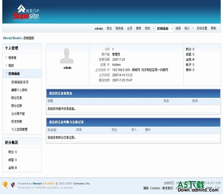Open 编辑个人资料 in the sidebar
The height and width of the screenshot is (194, 223).
[19, 90]
